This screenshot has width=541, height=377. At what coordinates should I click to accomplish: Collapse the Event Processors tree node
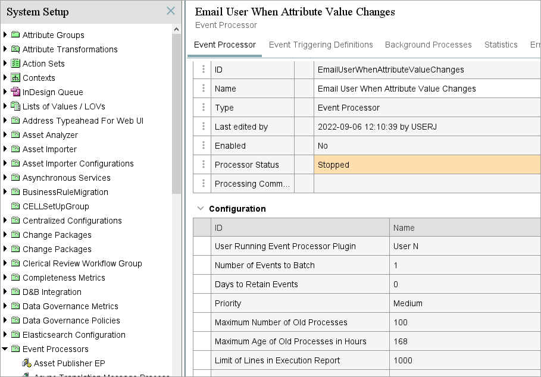point(5,349)
